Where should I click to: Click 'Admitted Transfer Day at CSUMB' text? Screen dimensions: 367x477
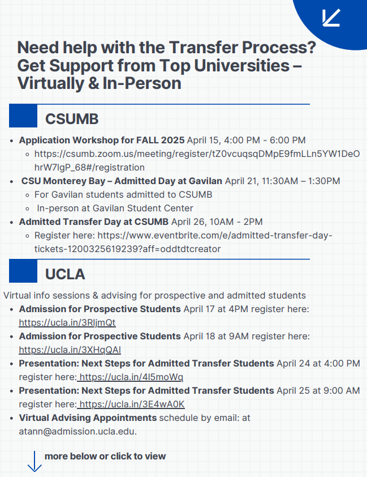94,222
